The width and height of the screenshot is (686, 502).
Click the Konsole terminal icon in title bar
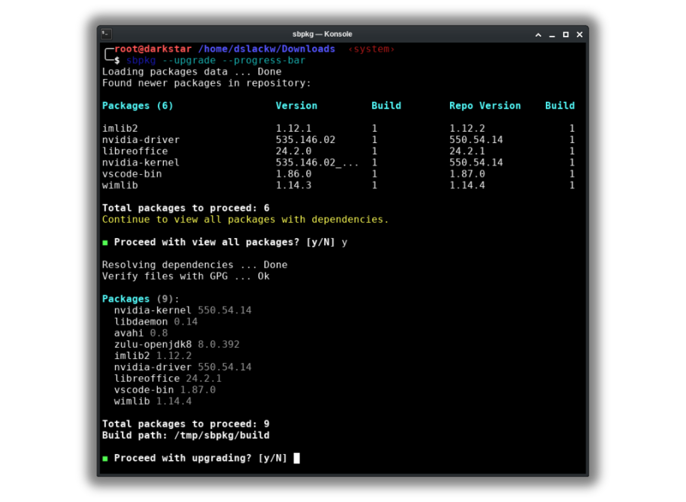pos(106,34)
